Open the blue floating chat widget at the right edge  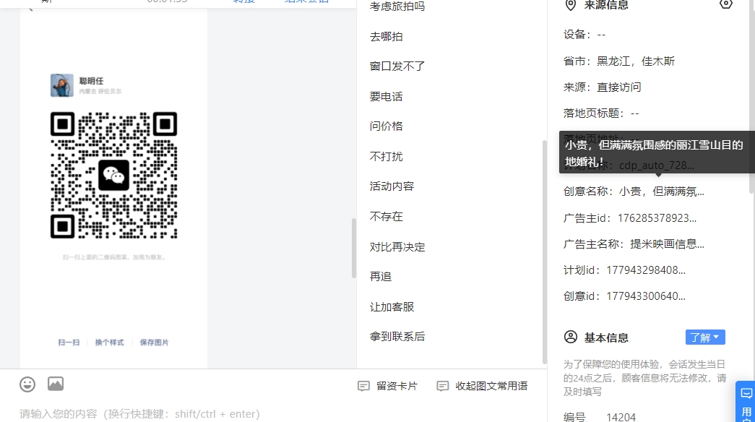tap(746, 402)
